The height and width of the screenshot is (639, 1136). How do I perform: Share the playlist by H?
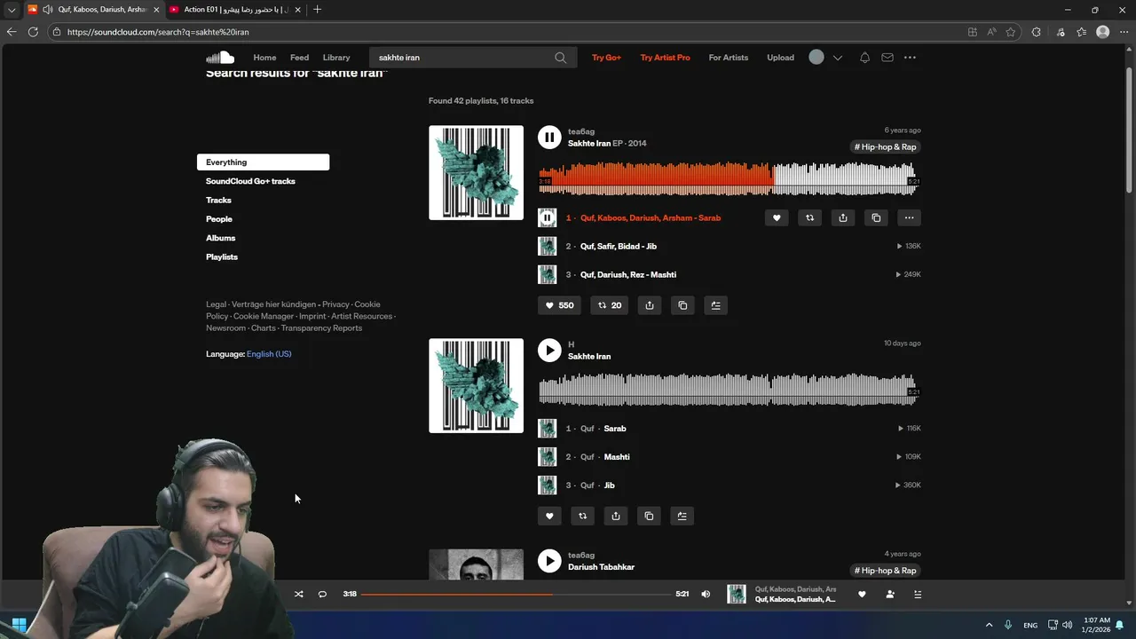[x=616, y=516]
